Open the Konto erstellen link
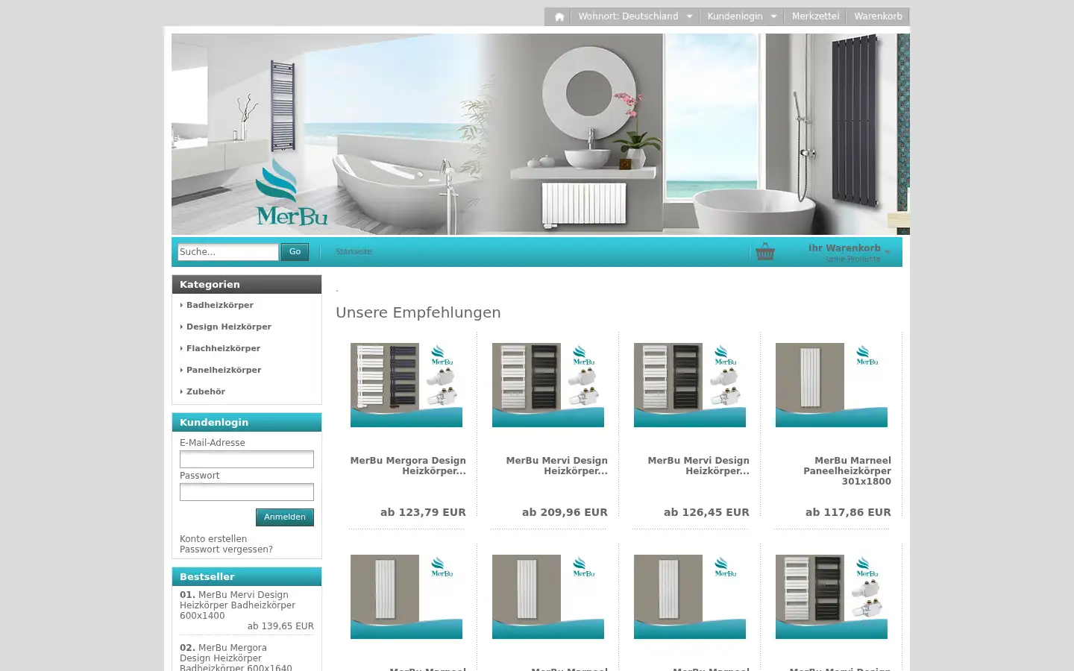Image resolution: width=1074 pixels, height=671 pixels. (x=213, y=539)
